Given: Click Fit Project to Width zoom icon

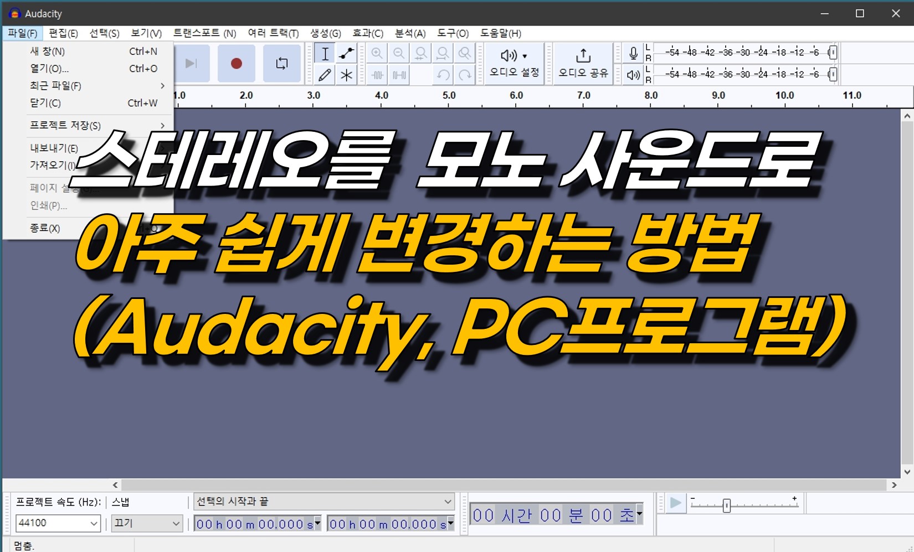Looking at the screenshot, I should click(x=443, y=54).
